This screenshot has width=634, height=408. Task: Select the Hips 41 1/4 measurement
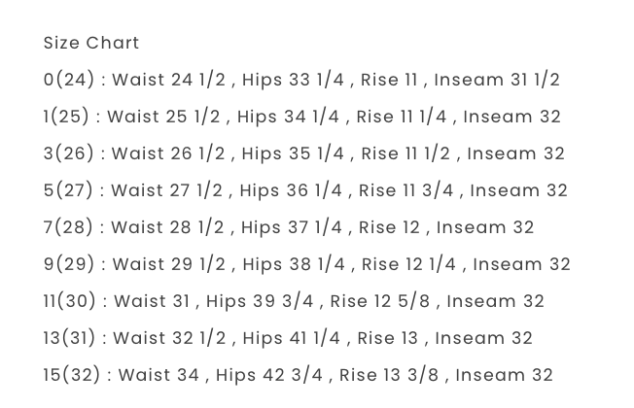(292, 338)
